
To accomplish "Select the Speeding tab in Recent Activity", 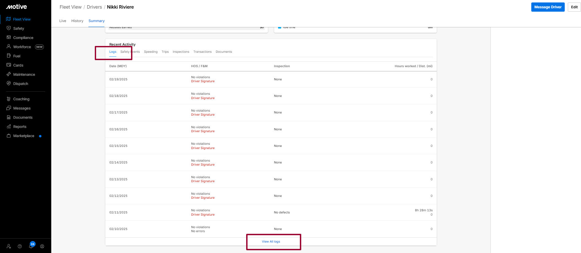I will tap(150, 52).
